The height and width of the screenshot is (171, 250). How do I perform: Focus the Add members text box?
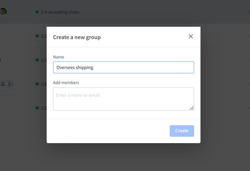[123, 99]
